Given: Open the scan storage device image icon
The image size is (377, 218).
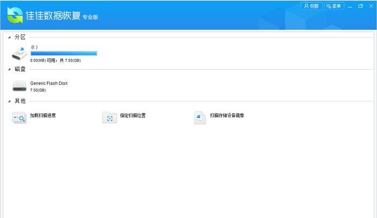Looking at the screenshot, I should [x=200, y=118].
